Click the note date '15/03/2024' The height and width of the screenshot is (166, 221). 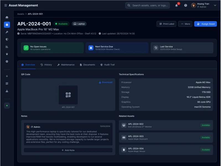click(x=105, y=126)
